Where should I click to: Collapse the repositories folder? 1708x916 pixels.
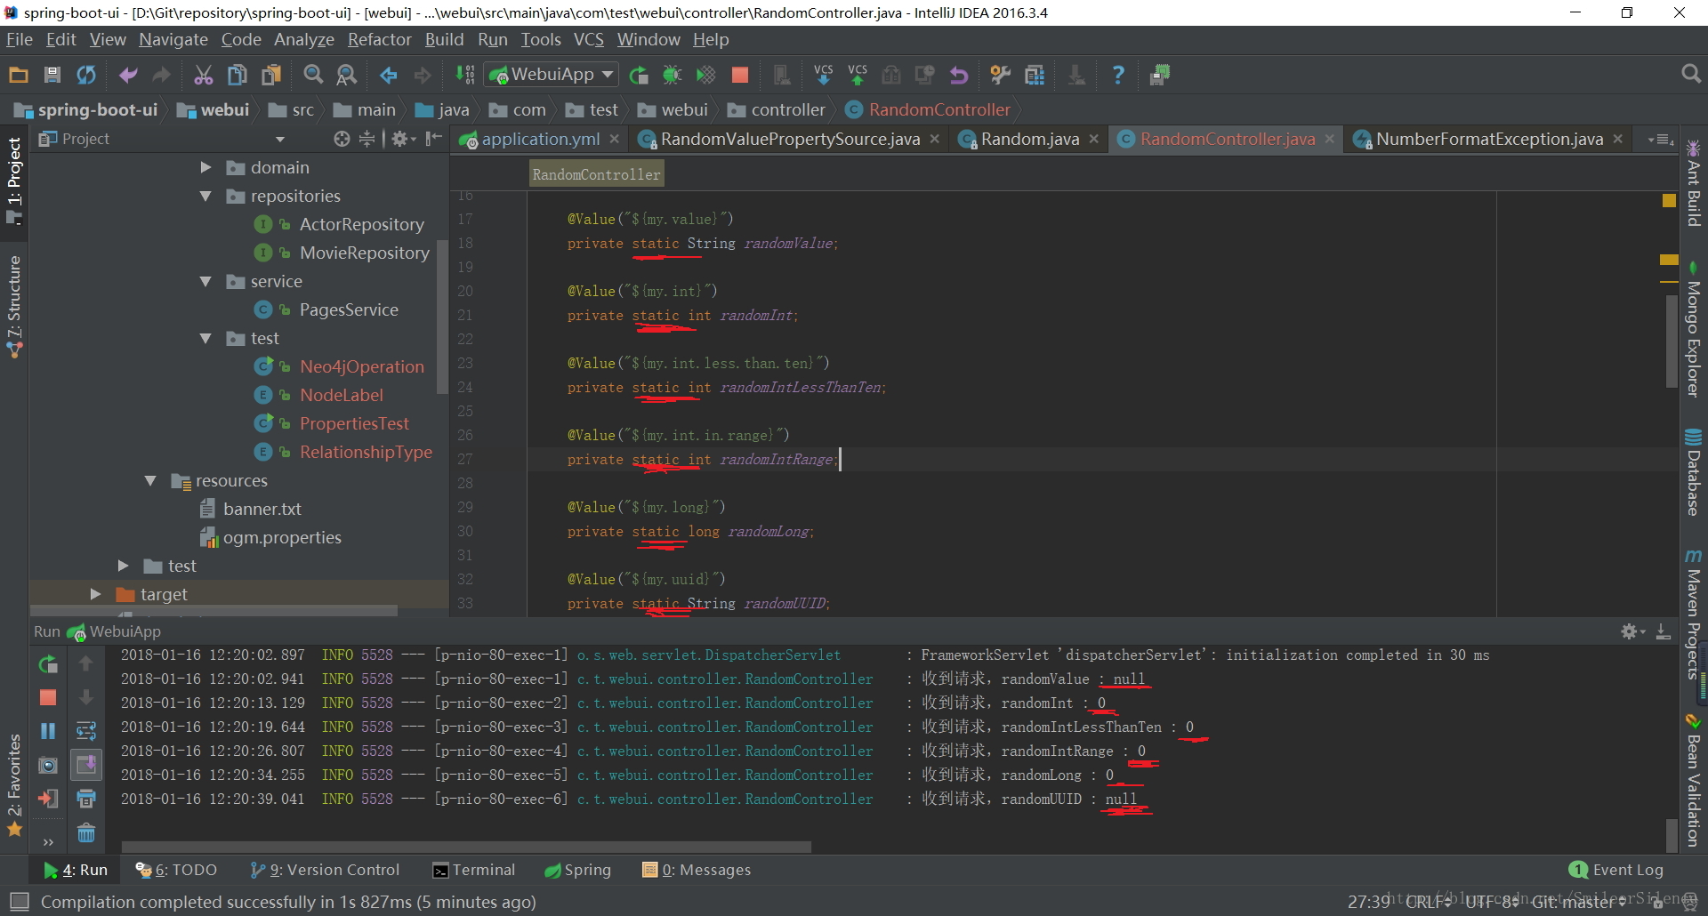coord(205,196)
